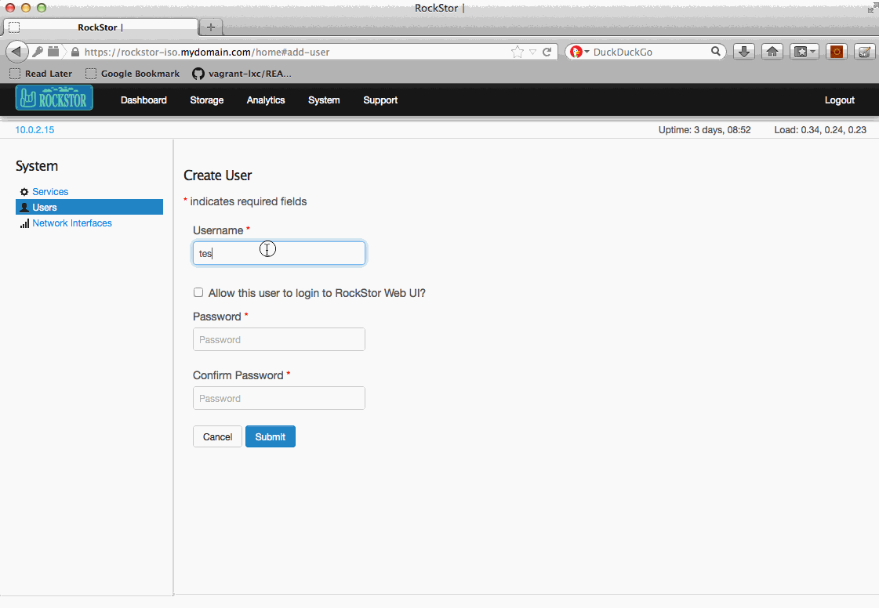Image resolution: width=879 pixels, height=608 pixels.
Task: Reload the page with the refresh icon
Action: 547,52
